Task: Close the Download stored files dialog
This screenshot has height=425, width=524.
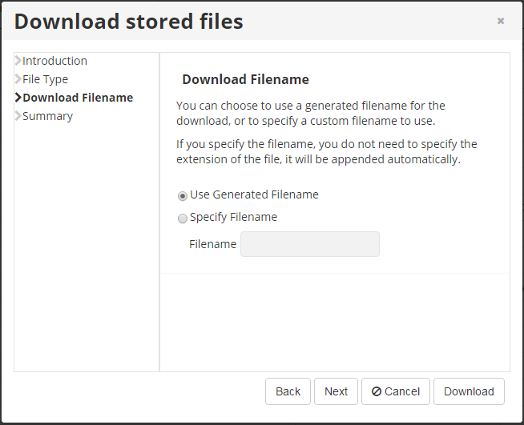Action: (500, 21)
